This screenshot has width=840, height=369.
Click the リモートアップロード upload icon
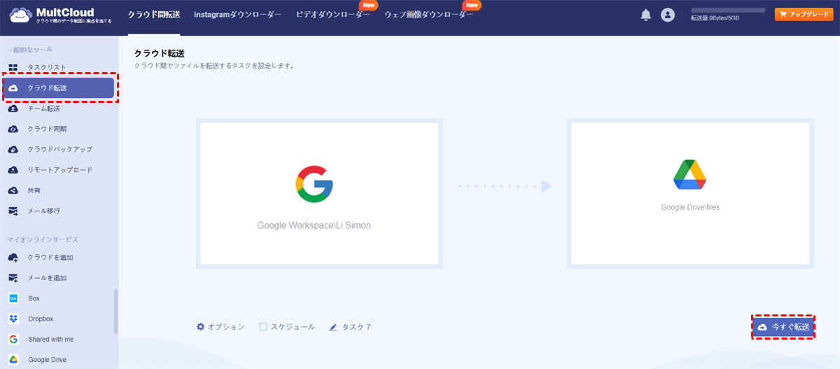tap(13, 169)
